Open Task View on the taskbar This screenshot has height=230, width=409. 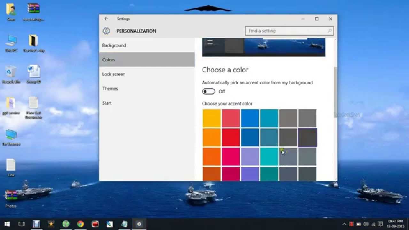21,224
